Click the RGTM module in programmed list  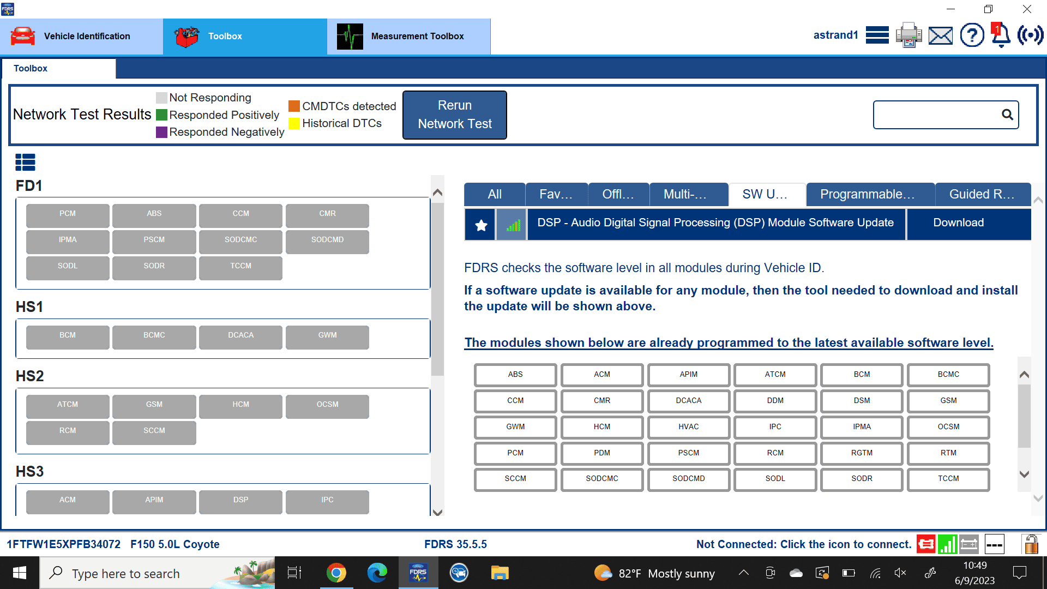pyautogui.click(x=862, y=453)
